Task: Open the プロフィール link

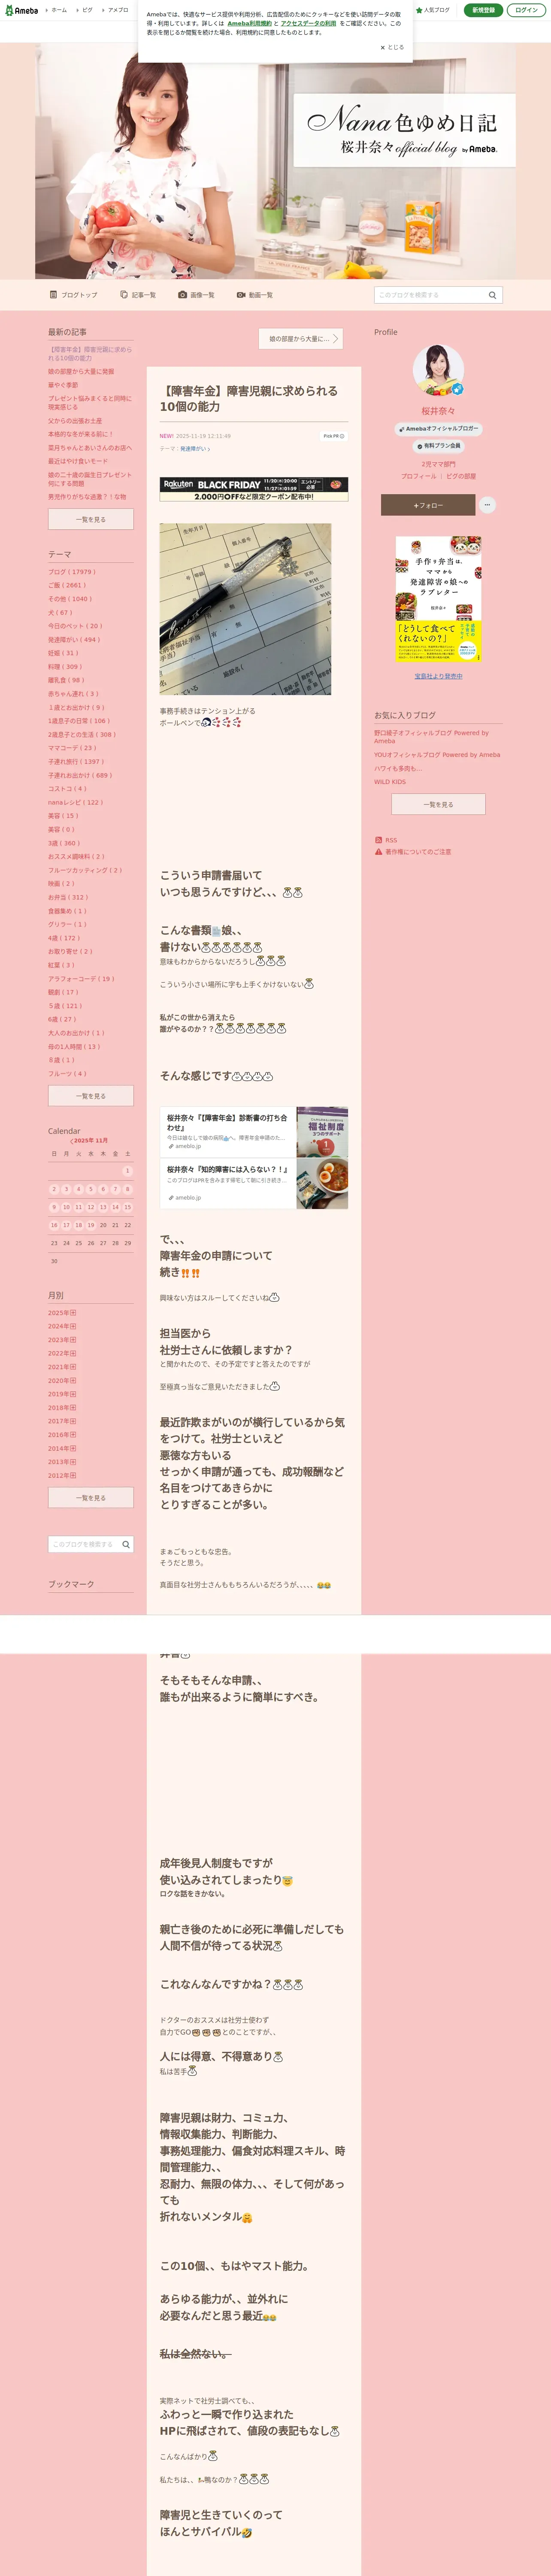Action: pos(418,476)
